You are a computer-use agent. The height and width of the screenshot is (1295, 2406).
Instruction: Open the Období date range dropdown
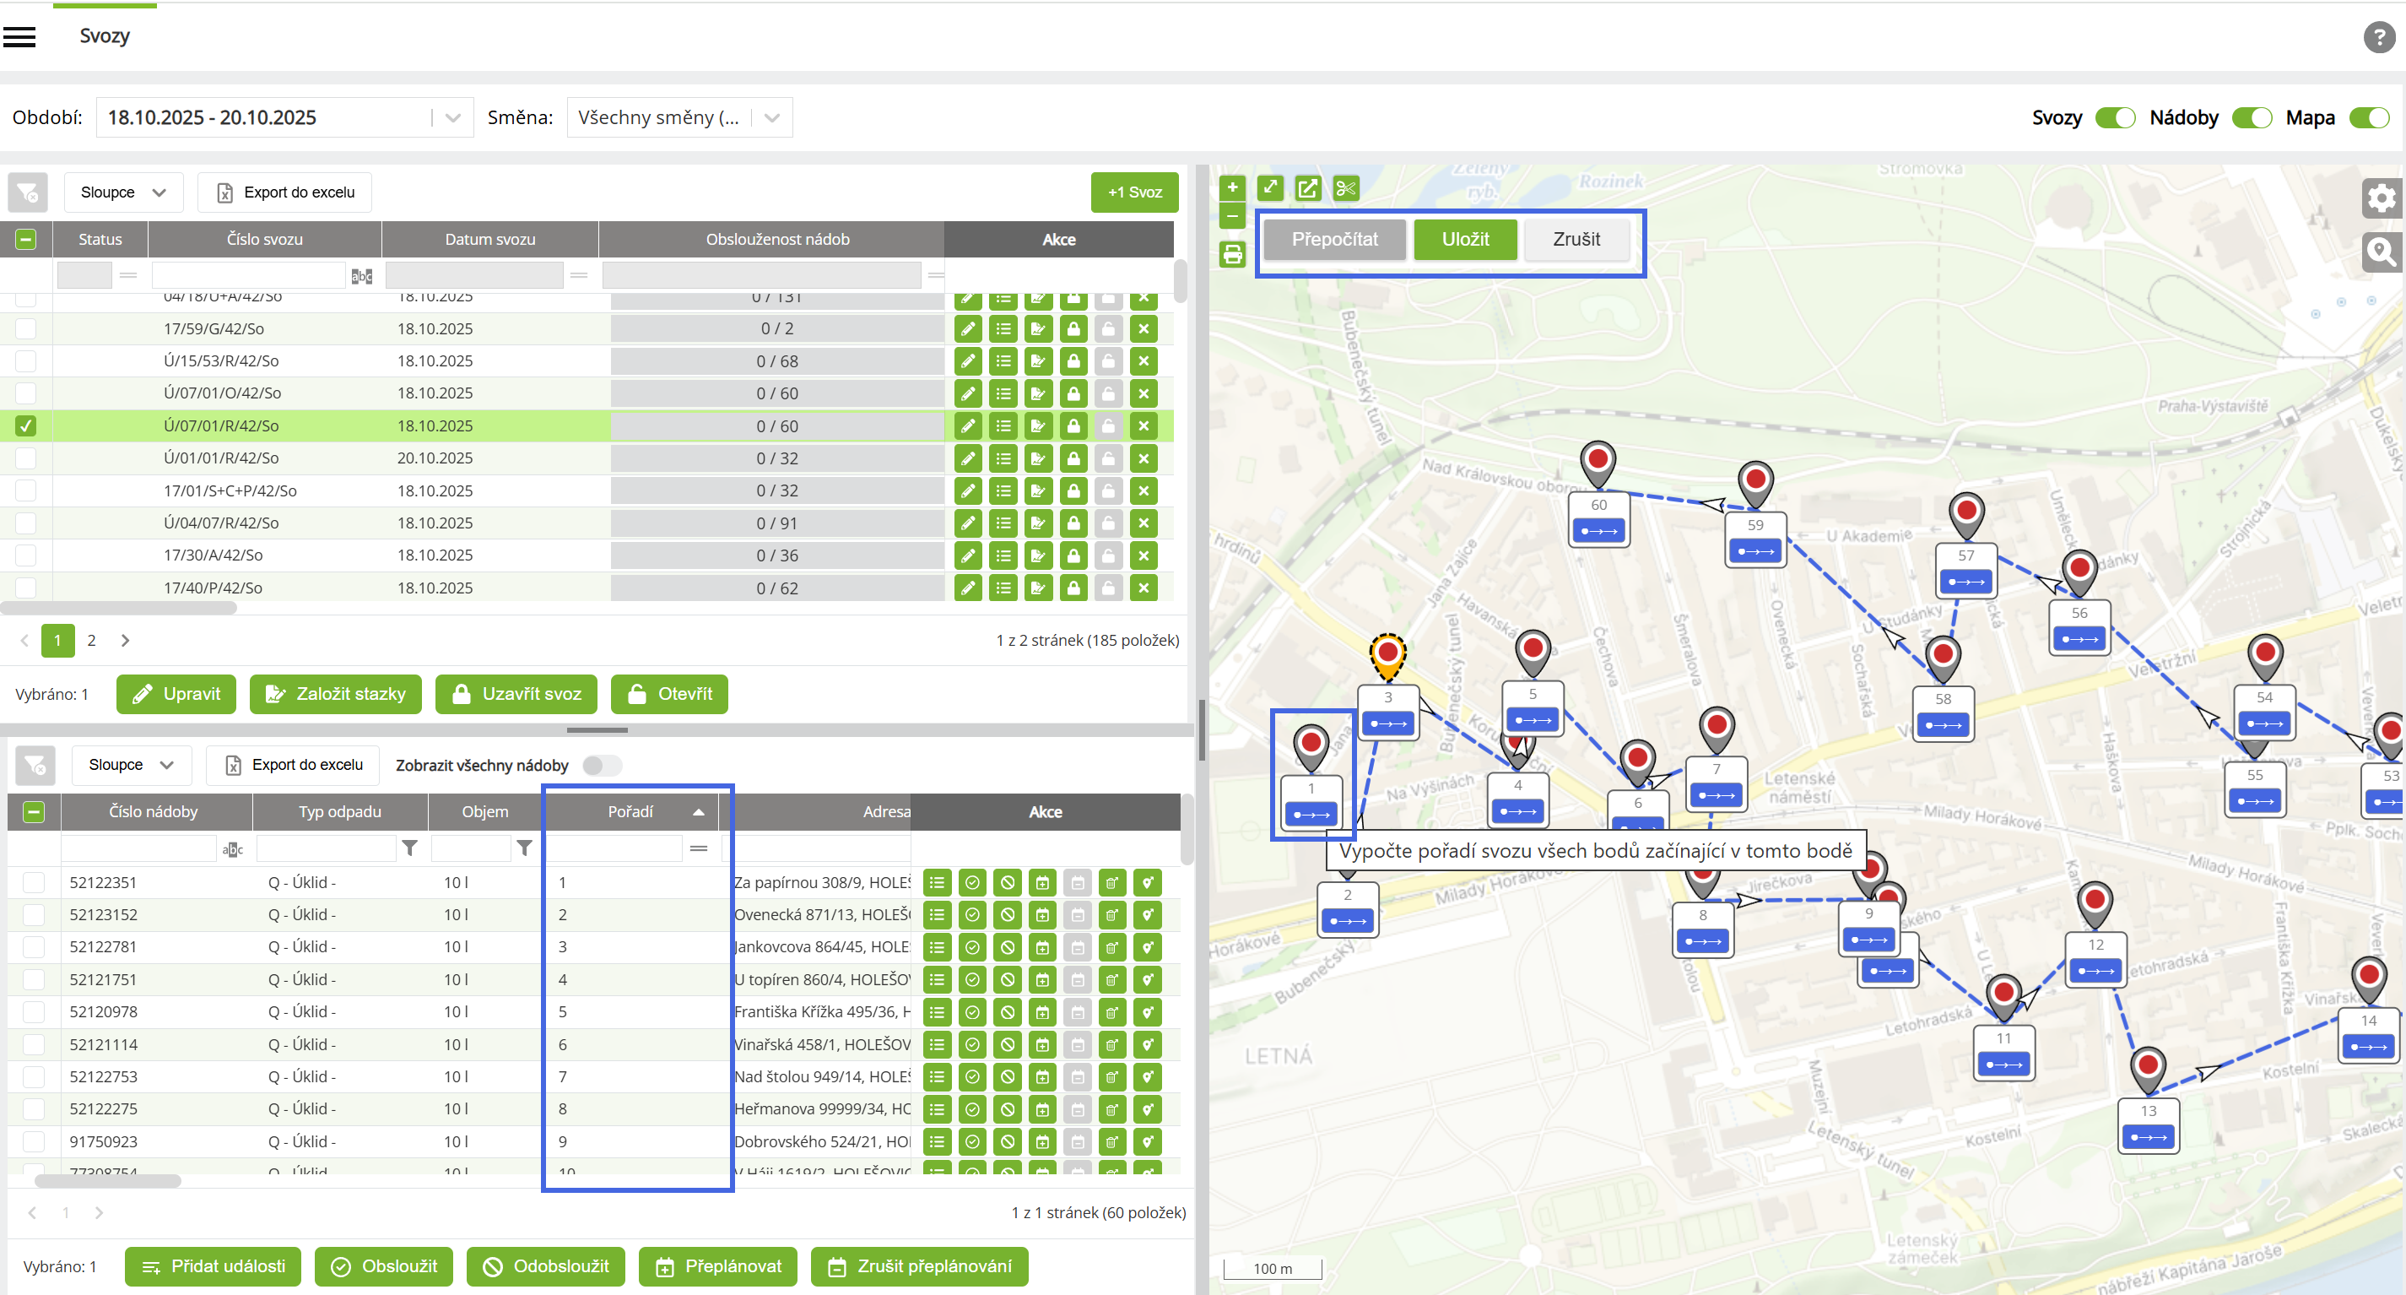[453, 117]
